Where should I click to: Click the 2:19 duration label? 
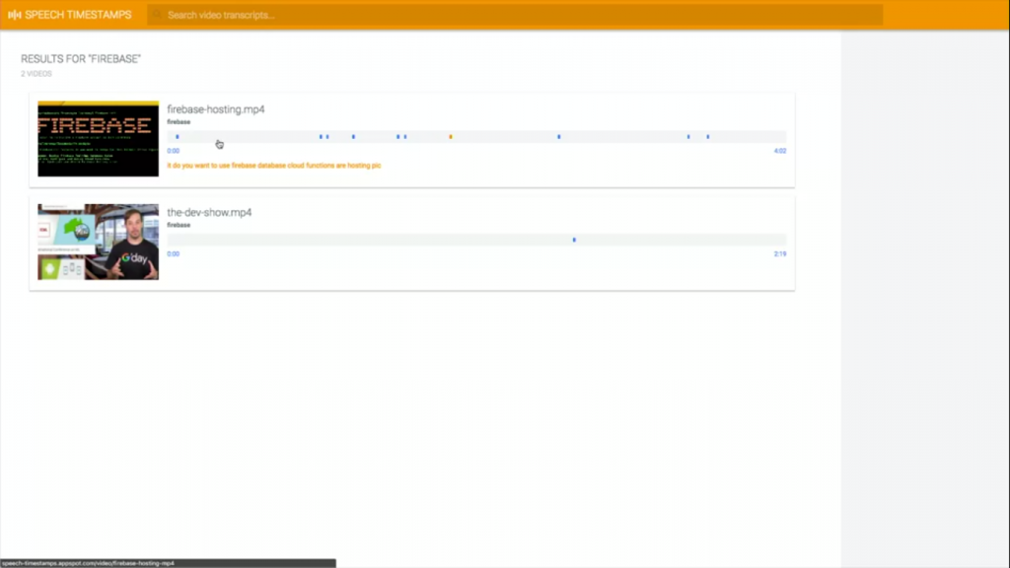(x=780, y=253)
